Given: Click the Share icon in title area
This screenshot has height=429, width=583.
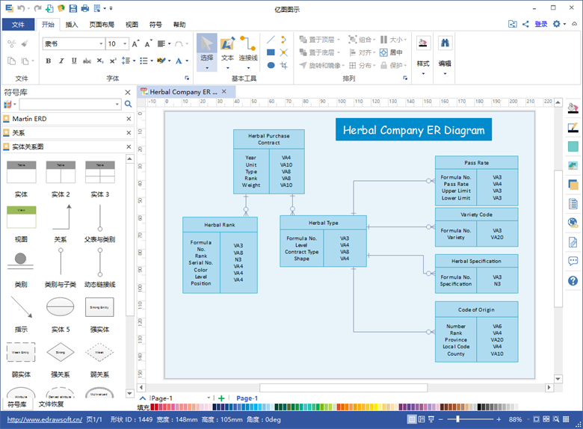Looking at the screenshot, I should [x=525, y=24].
